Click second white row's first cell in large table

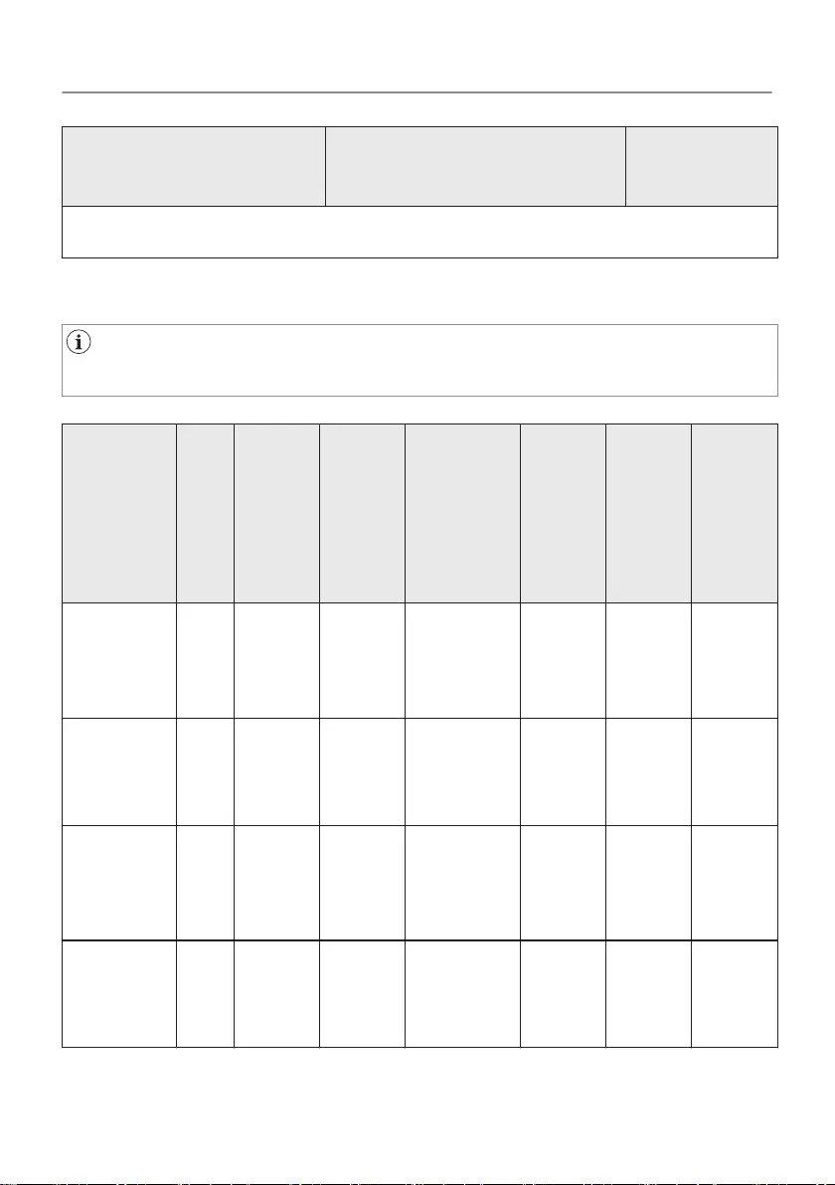(x=119, y=770)
